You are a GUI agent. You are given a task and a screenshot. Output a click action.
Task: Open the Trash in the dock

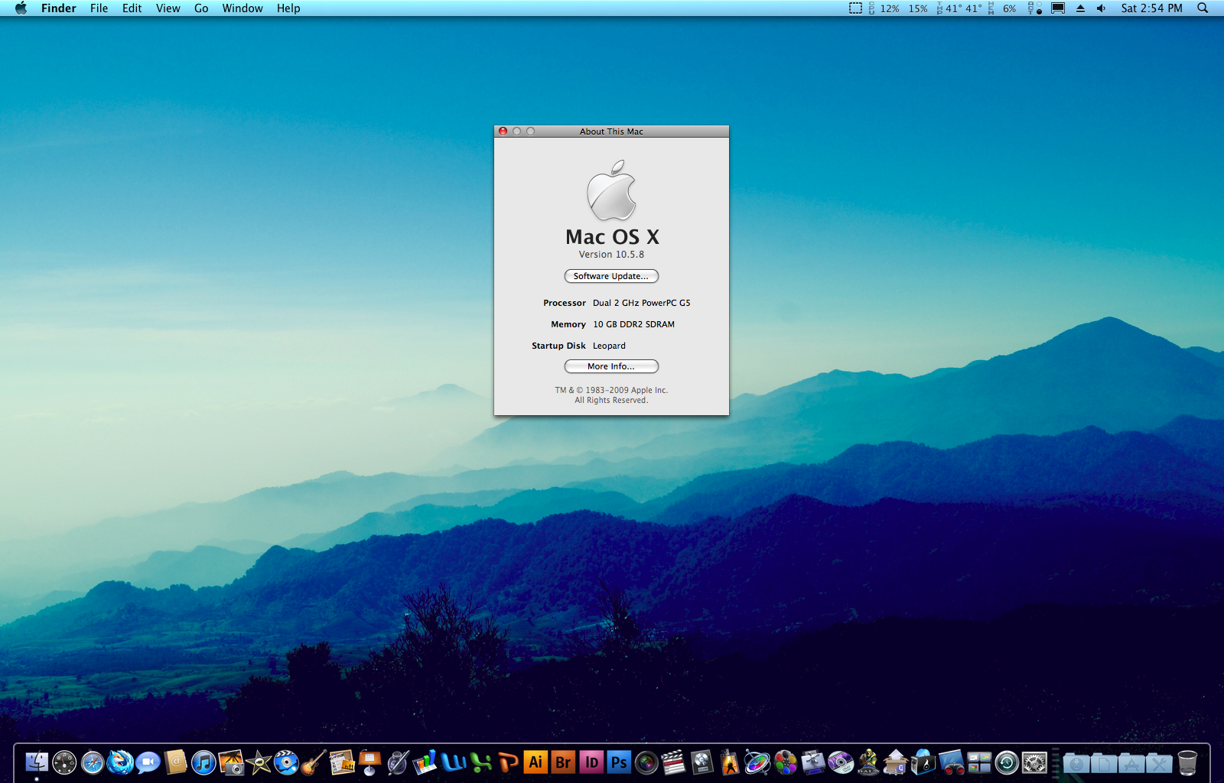point(1187,762)
